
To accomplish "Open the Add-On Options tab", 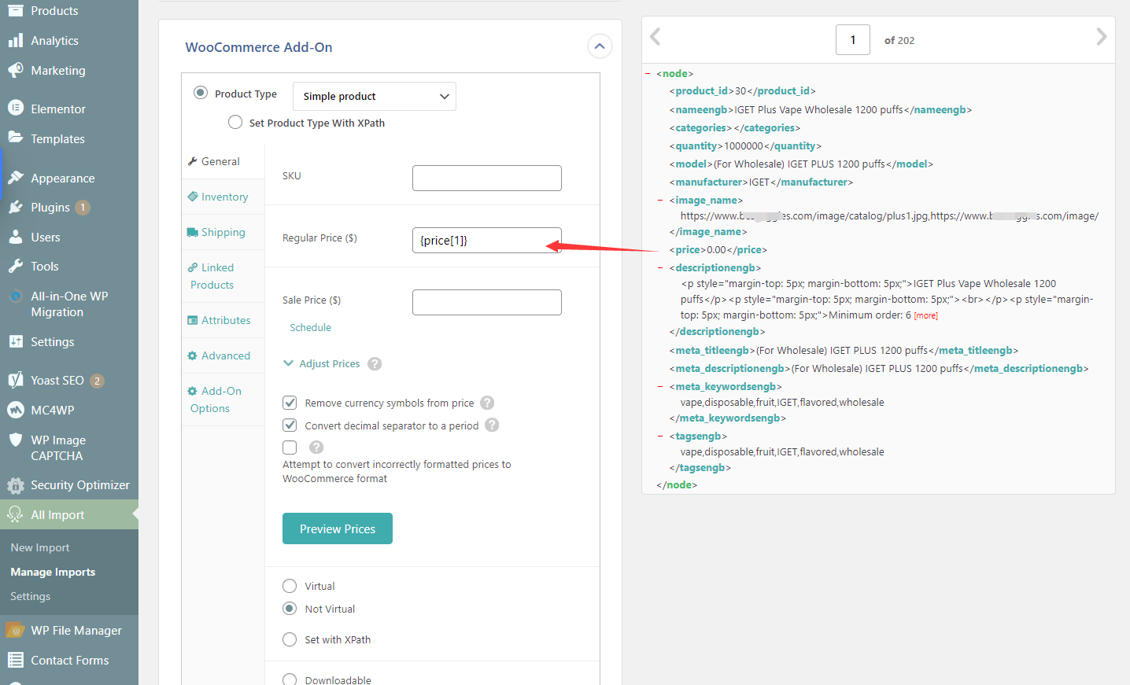I will 223,400.
